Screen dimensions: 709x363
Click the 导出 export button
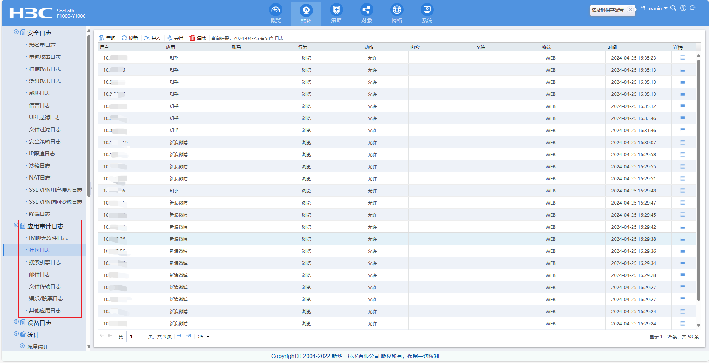pos(175,38)
